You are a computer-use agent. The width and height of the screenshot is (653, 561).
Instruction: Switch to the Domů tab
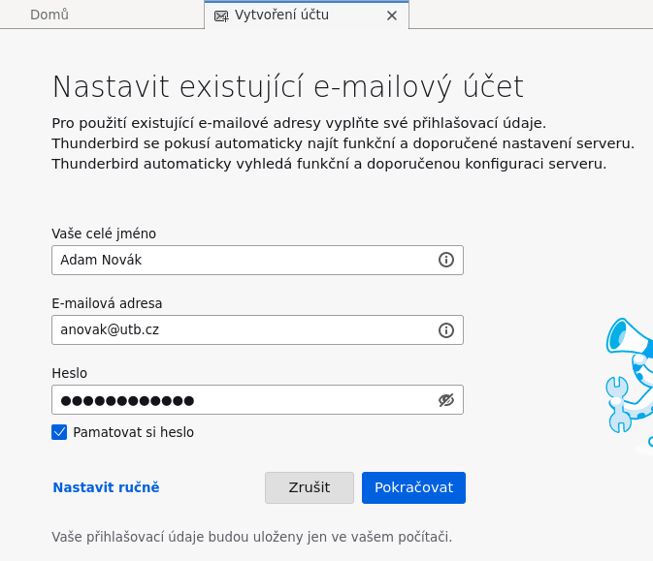49,16
